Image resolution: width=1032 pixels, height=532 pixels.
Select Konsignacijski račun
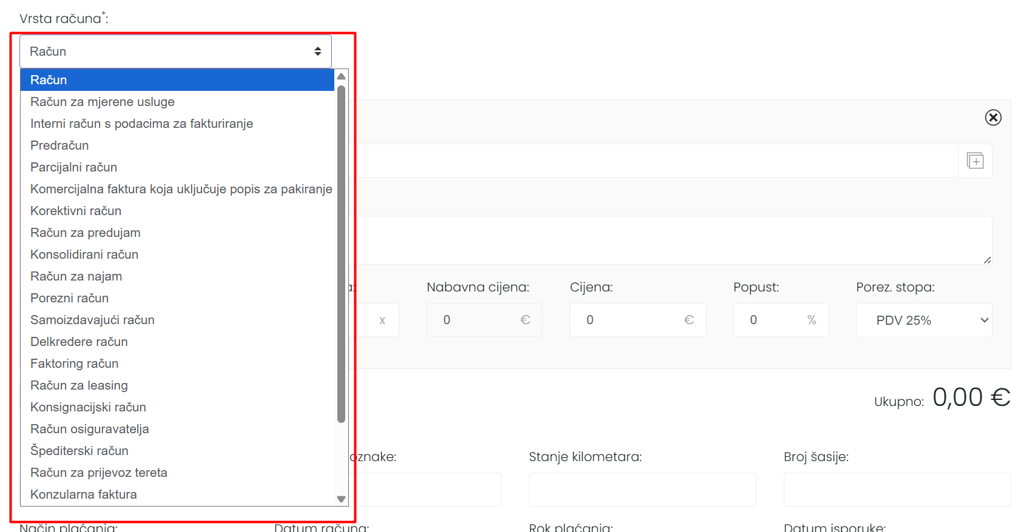(177, 407)
